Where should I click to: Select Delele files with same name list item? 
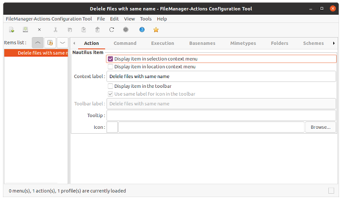[36, 53]
